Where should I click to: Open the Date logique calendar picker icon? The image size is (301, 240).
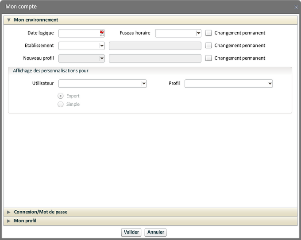[102, 33]
